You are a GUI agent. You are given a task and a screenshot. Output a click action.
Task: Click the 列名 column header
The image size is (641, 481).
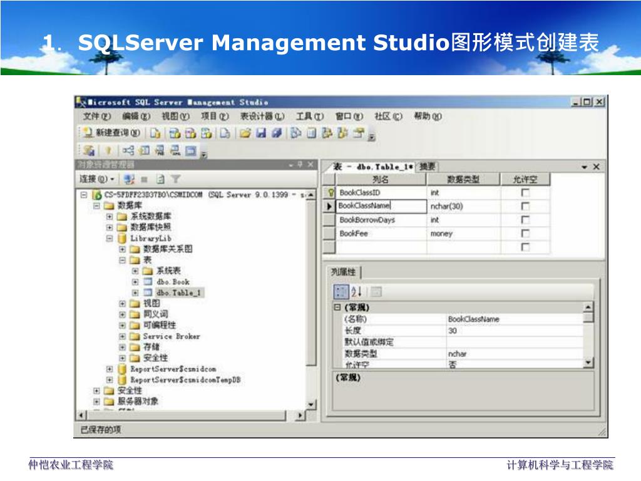pyautogui.click(x=381, y=179)
